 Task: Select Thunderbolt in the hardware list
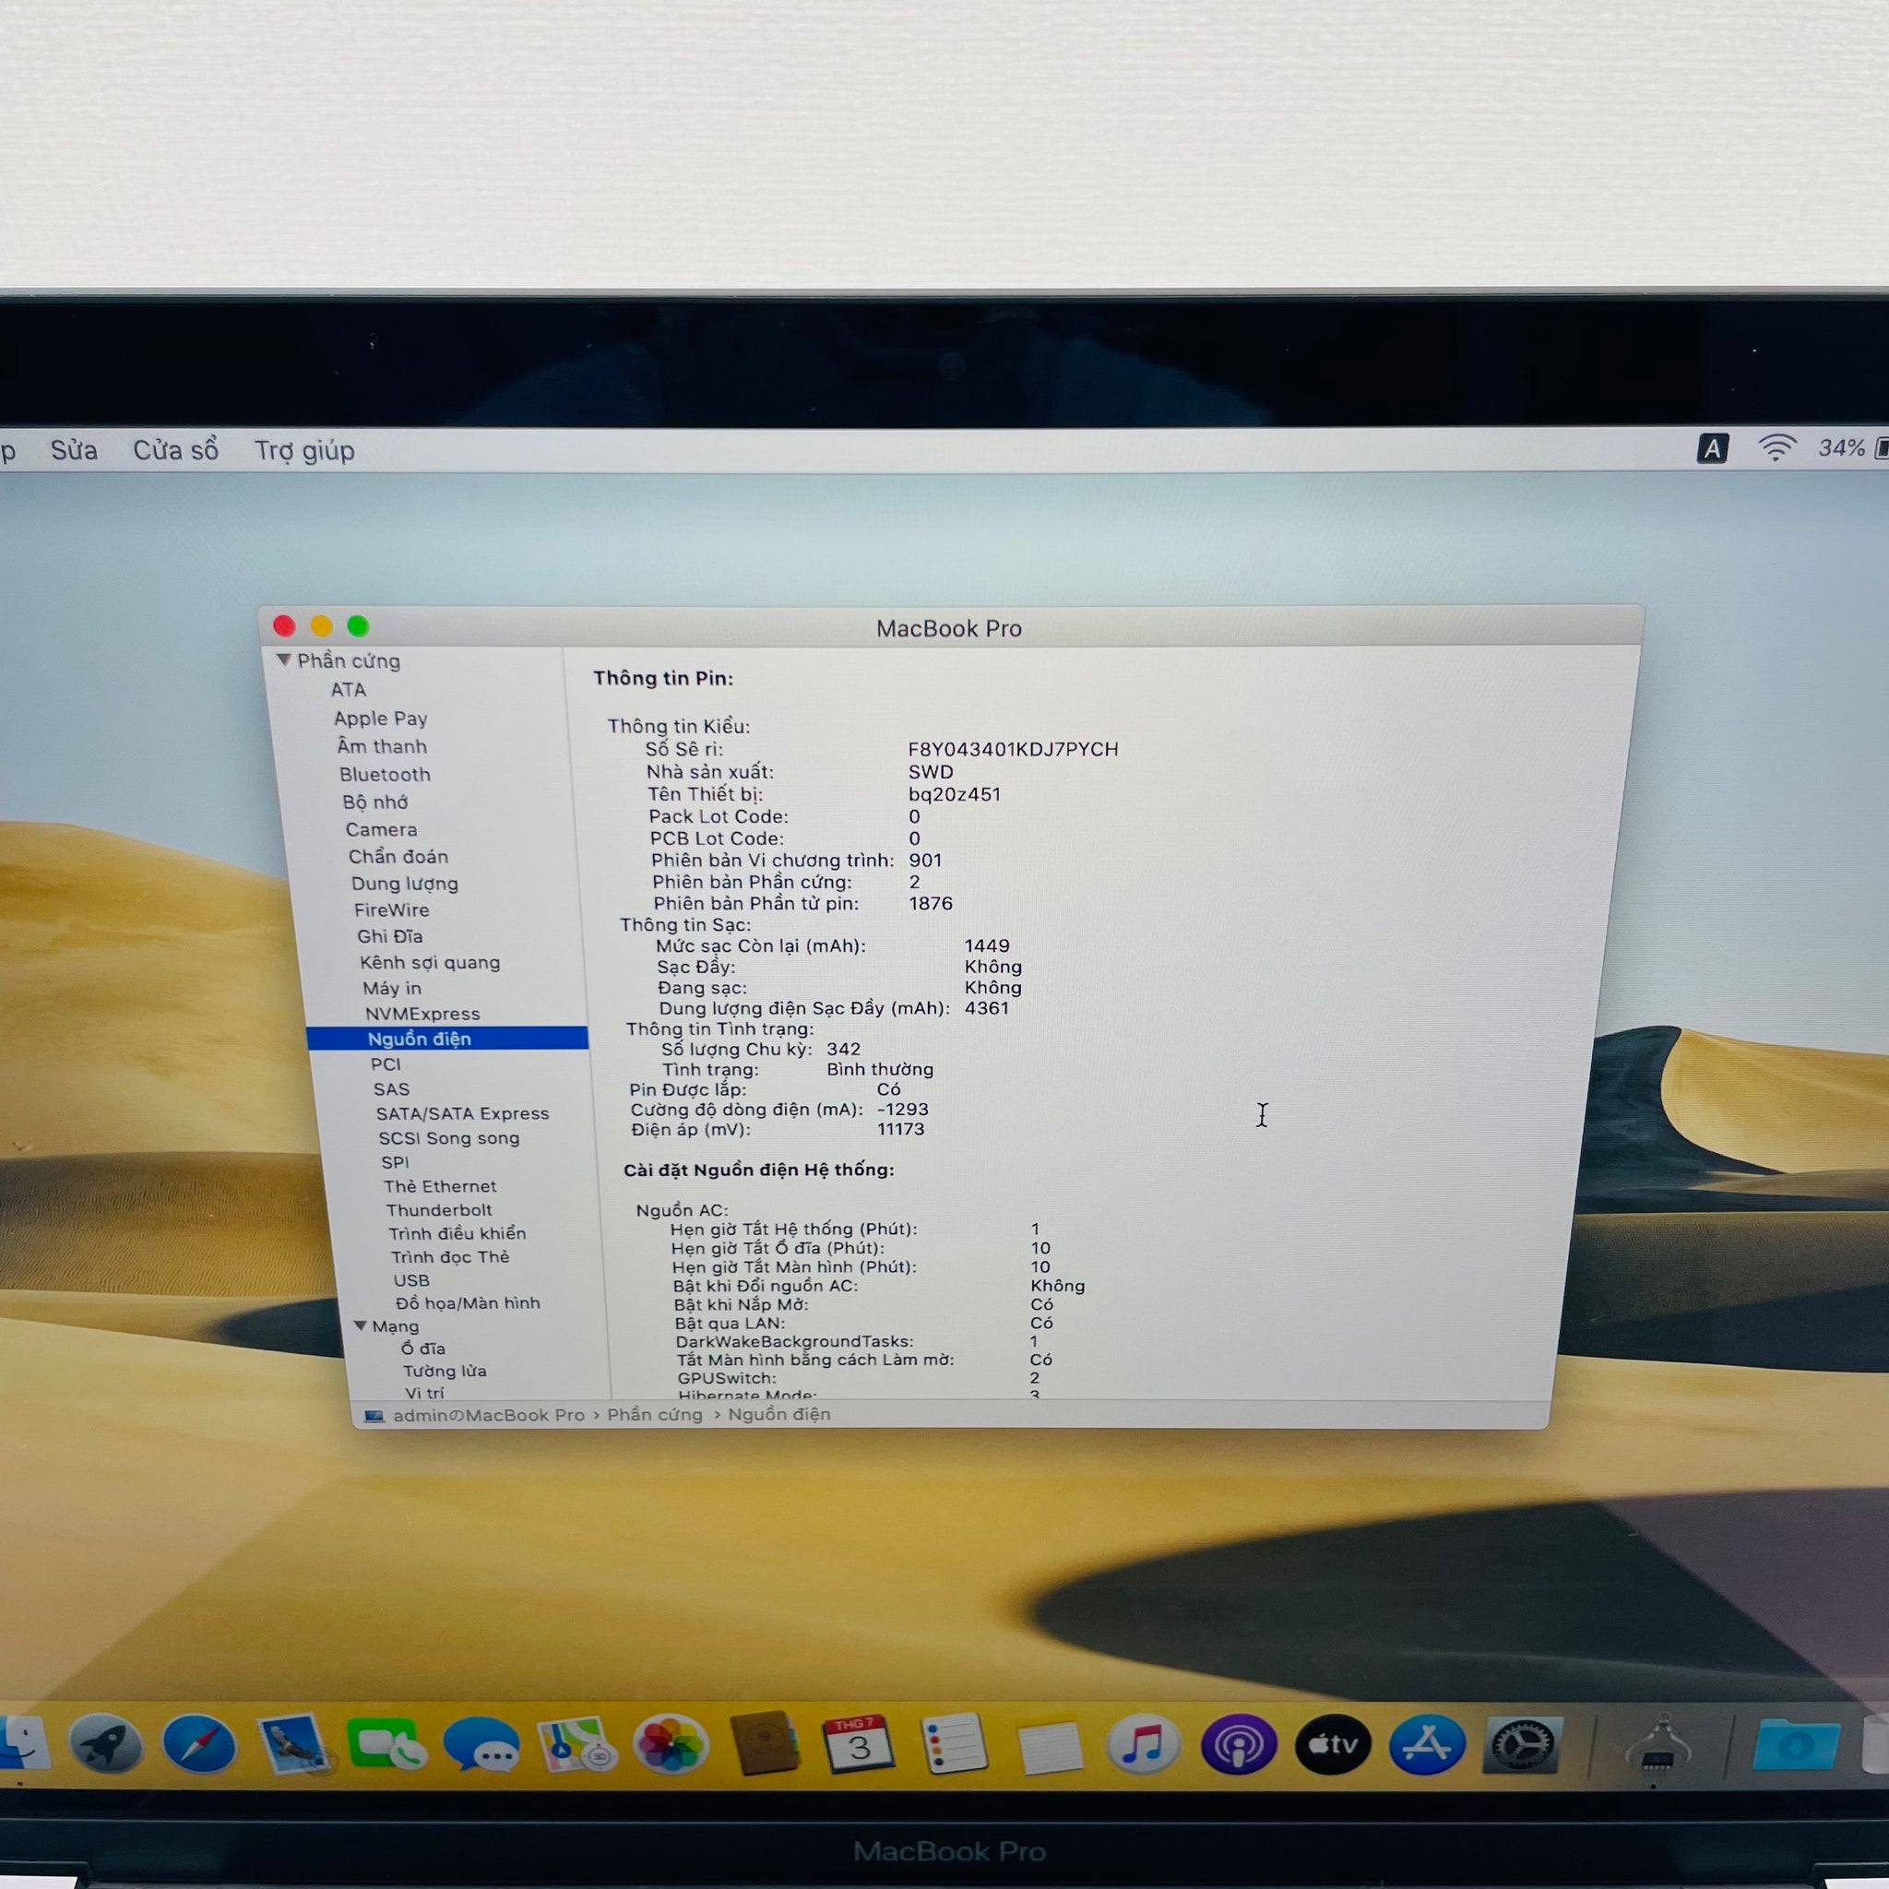coord(439,1210)
